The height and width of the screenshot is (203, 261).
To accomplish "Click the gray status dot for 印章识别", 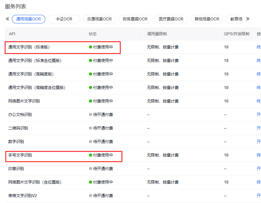I will (x=90, y=169).
